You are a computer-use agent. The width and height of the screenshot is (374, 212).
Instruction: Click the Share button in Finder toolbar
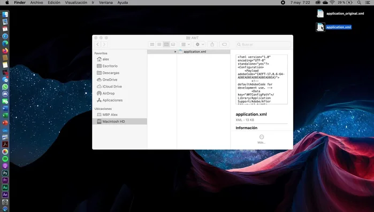pyautogui.click(x=212, y=44)
